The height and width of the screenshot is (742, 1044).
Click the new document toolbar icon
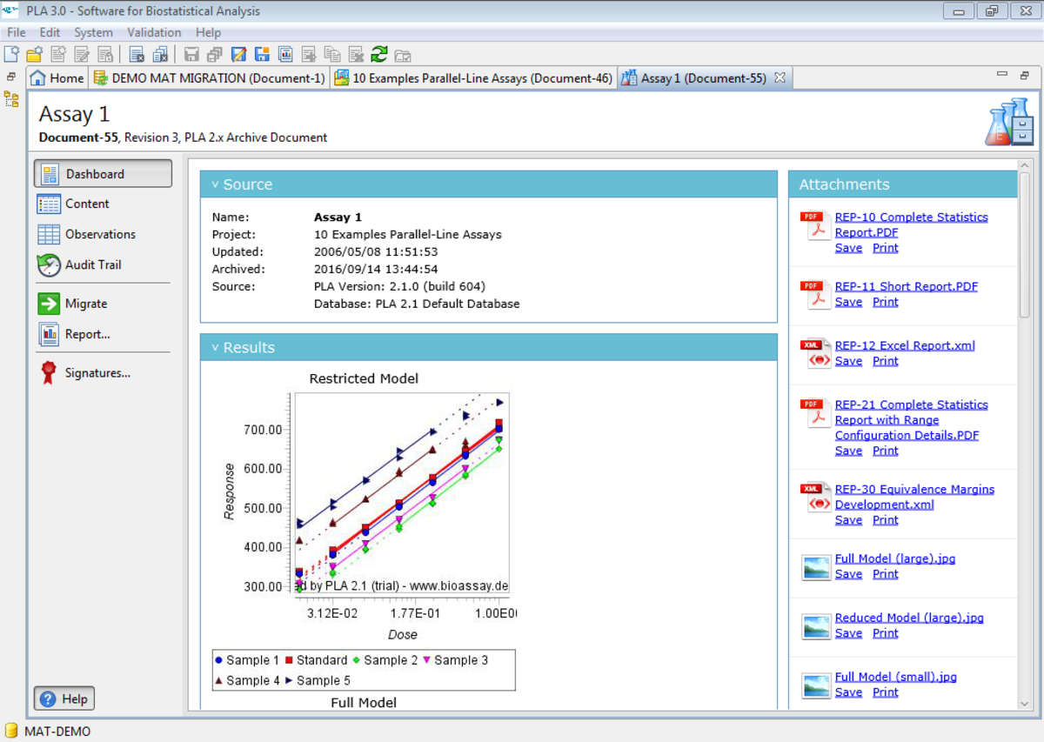(11, 54)
